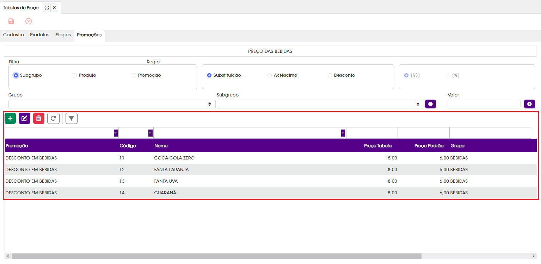Click the funnel filter button

click(x=72, y=118)
